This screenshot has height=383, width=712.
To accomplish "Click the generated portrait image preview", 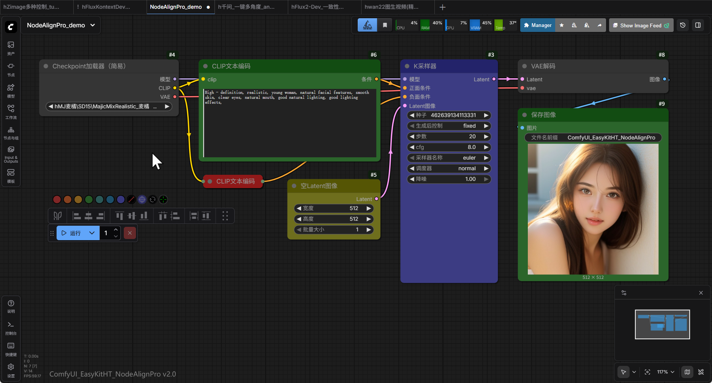I will click(593, 209).
